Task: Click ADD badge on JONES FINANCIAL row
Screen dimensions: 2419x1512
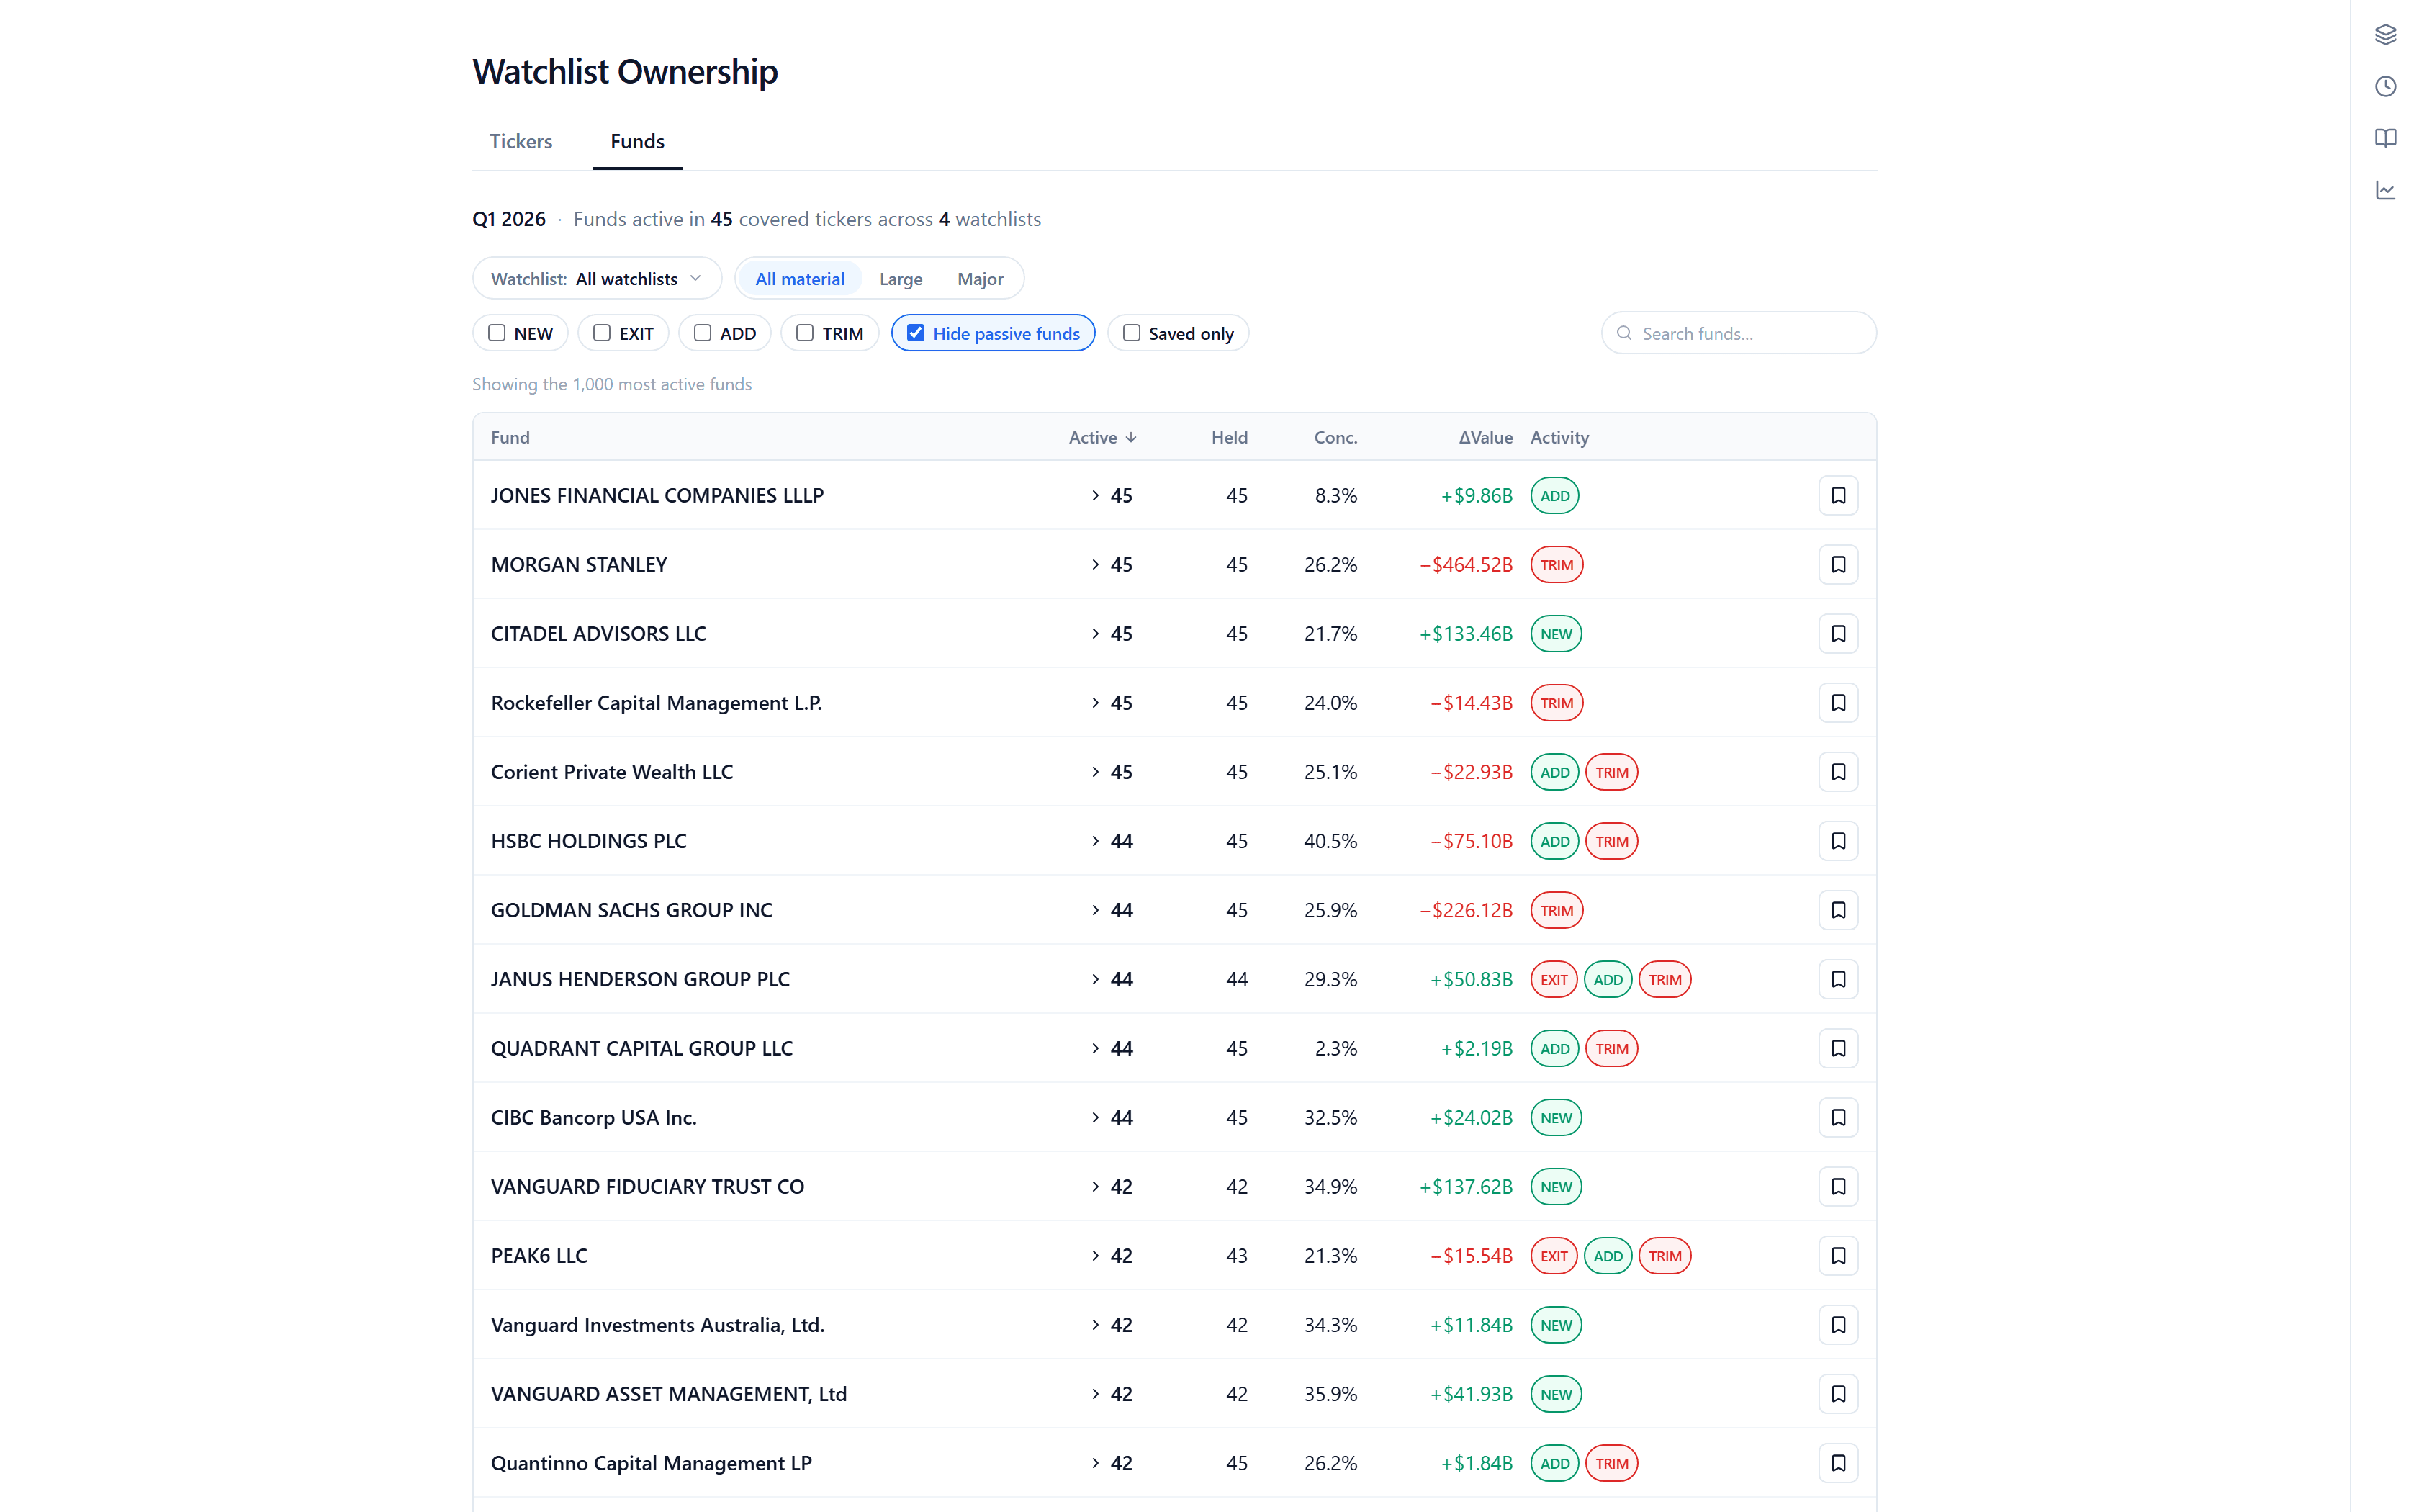Action: click(x=1554, y=495)
